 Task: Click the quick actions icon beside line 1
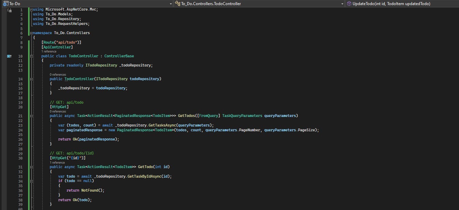9,10
